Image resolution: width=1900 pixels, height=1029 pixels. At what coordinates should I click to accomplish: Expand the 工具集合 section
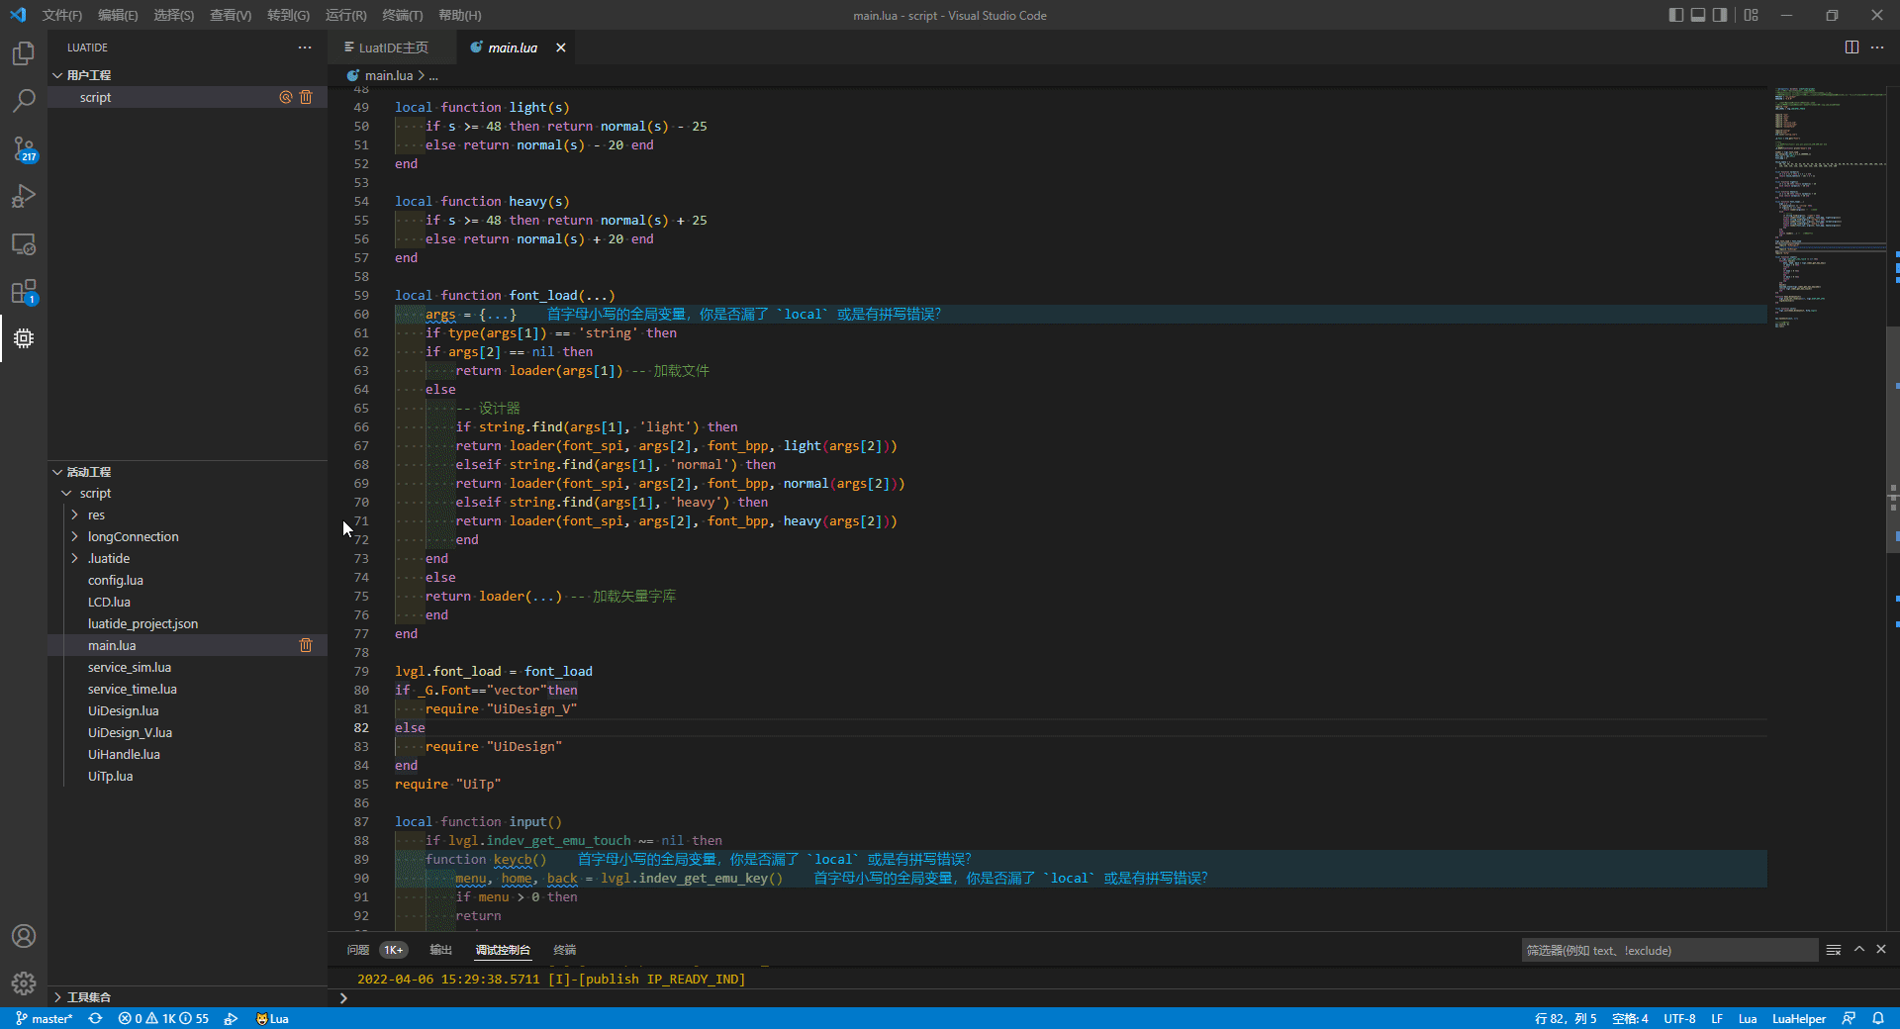57,997
